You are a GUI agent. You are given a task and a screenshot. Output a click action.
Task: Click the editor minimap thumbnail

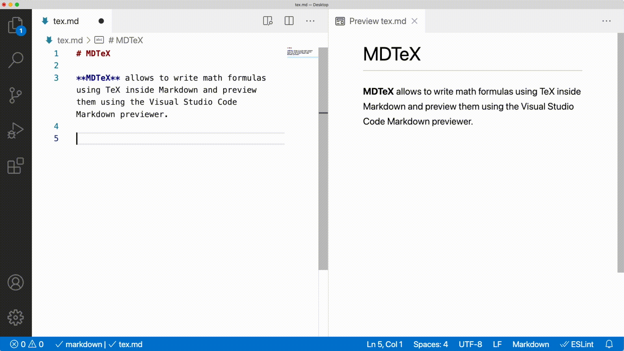point(300,52)
